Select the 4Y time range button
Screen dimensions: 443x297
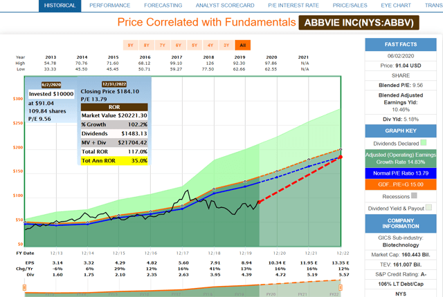[x=210, y=45]
